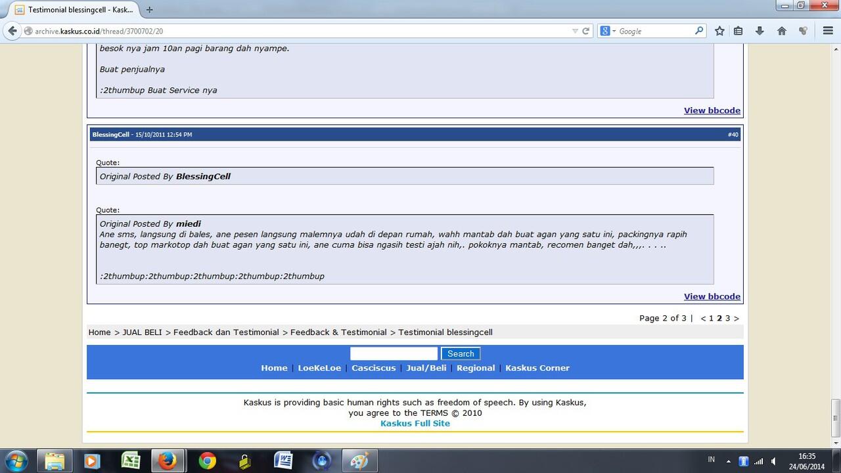Click the address bar URL
Image resolution: width=841 pixels, height=473 pixels.
click(x=99, y=31)
